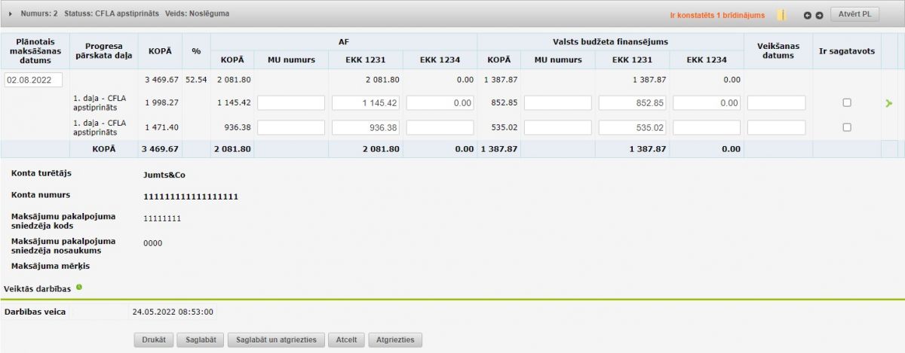Click the green Veiktās darbības clock icon
Viewport: 905px width, 353px height.
(79, 287)
